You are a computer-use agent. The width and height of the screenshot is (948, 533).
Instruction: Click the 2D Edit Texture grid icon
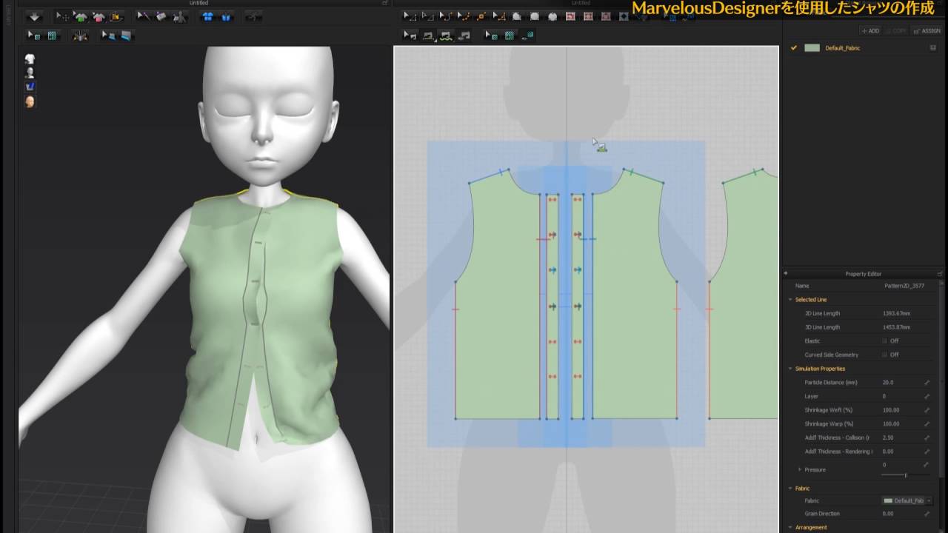pyautogui.click(x=510, y=35)
